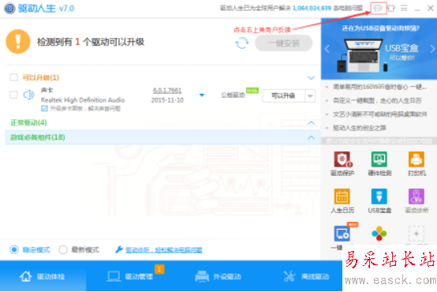Image resolution: width=437 pixels, height=292 pixels.
Task: Click the dashed add-tool plus icon
Action: click(x=416, y=234)
